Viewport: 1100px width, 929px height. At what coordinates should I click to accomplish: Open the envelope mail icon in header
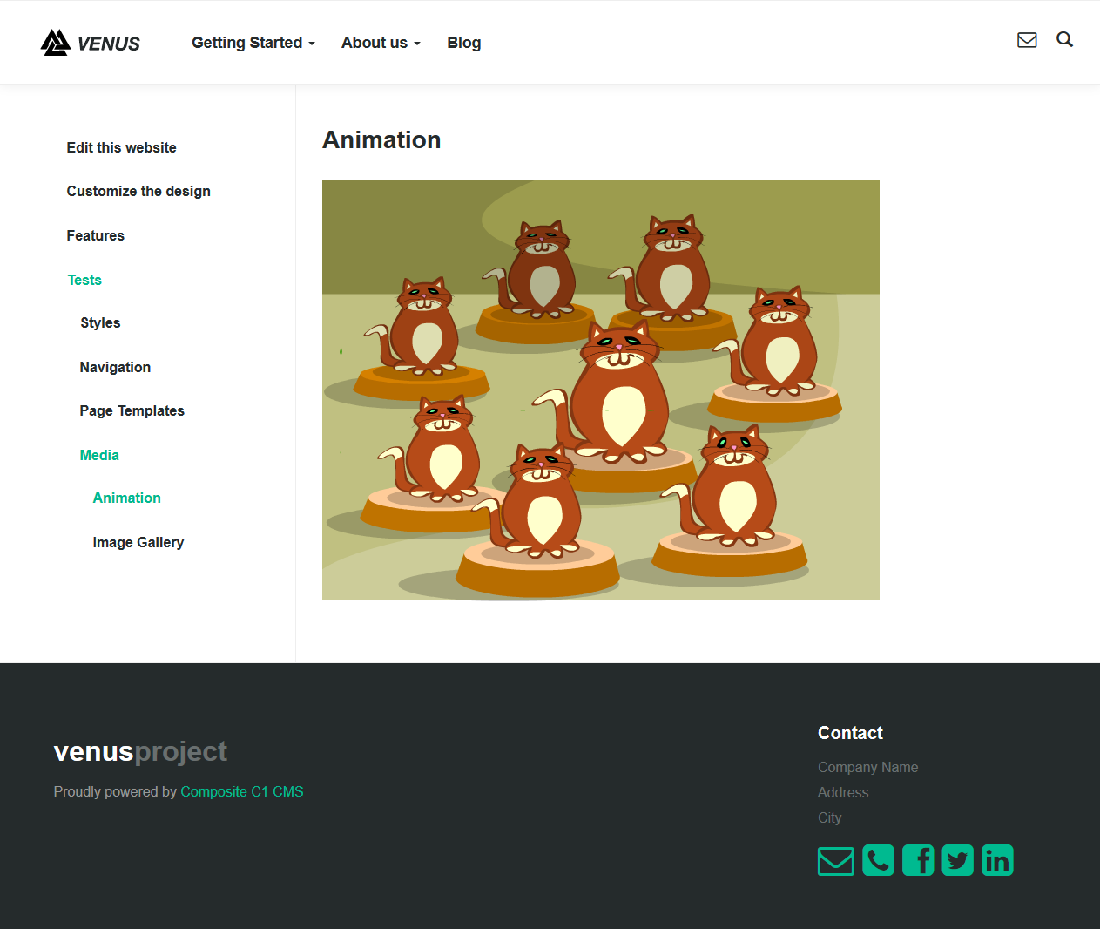(x=1027, y=40)
